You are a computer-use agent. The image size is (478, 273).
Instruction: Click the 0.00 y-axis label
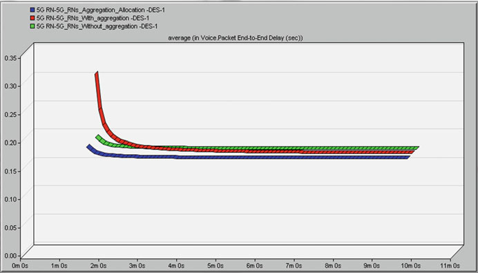10,256
